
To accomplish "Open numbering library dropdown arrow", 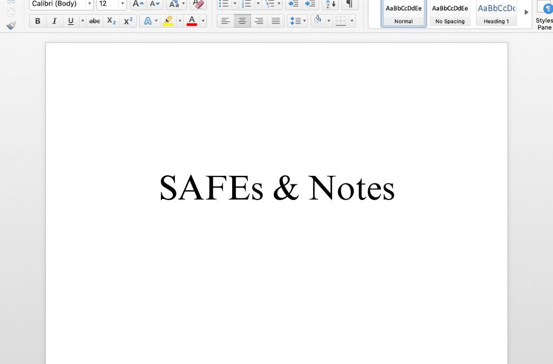I will point(258,4).
